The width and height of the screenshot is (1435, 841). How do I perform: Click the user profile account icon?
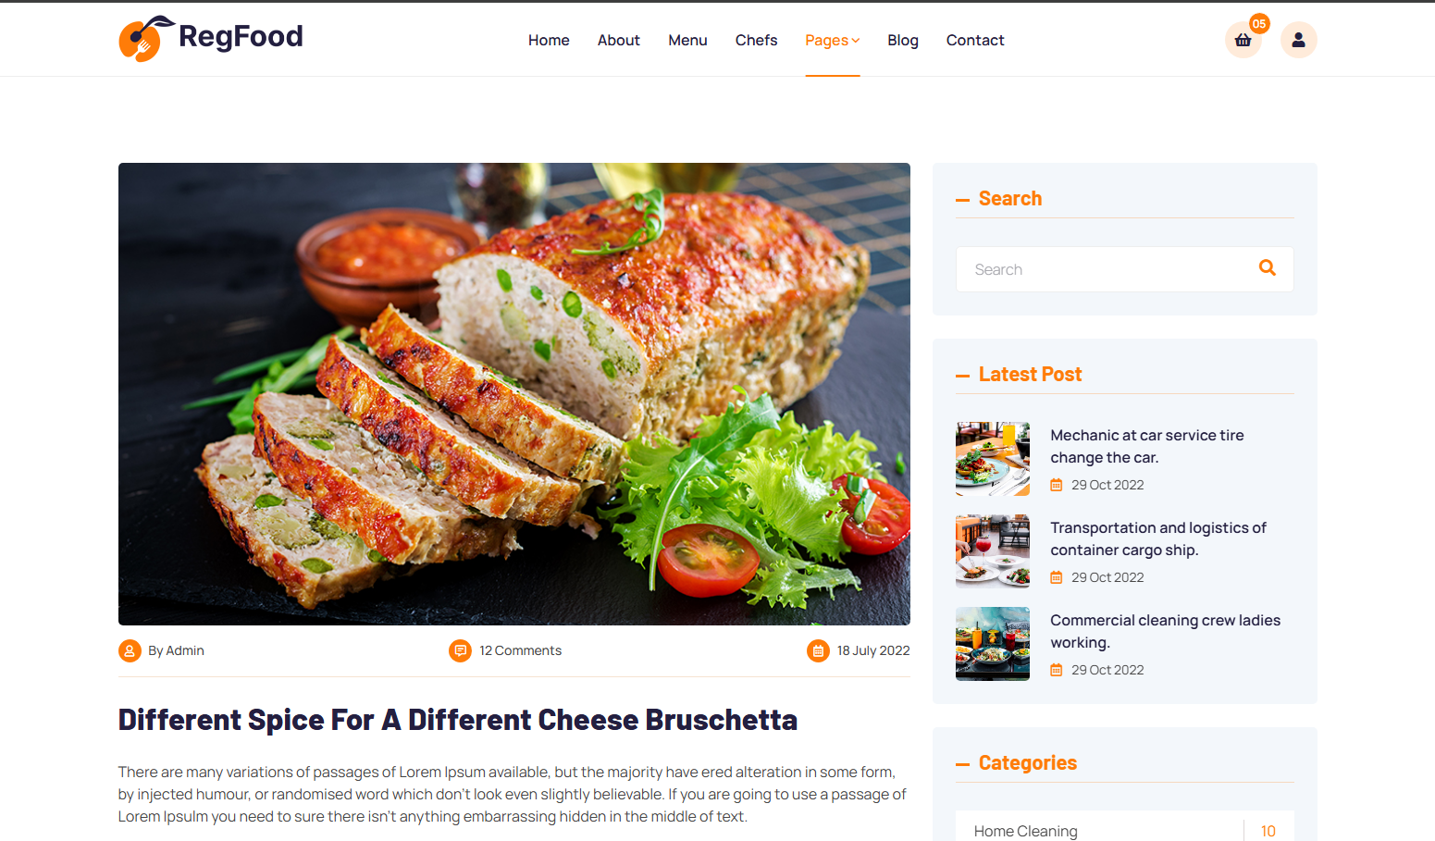1298,40
